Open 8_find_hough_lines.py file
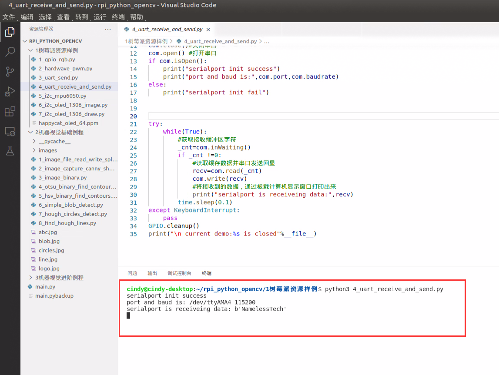The height and width of the screenshot is (375, 499). pos(67,223)
